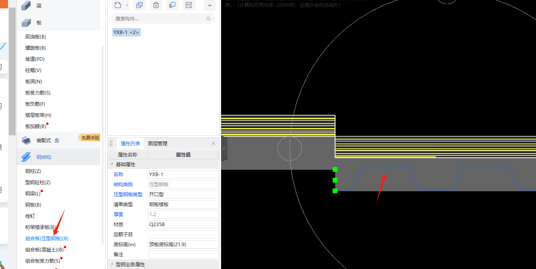Click the delete component trash icon
This screenshot has height=269, width=536.
[x=156, y=5]
